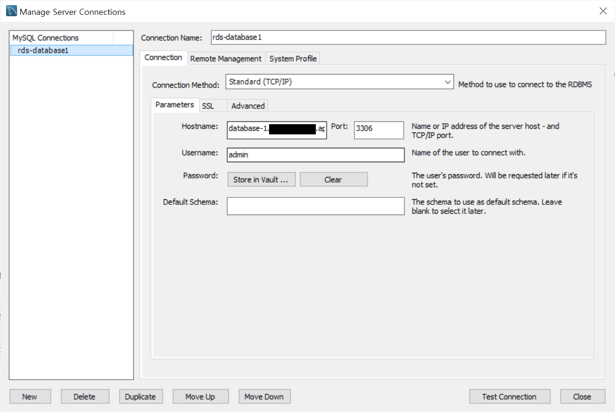Click the Port field showing 3306

pyautogui.click(x=379, y=130)
